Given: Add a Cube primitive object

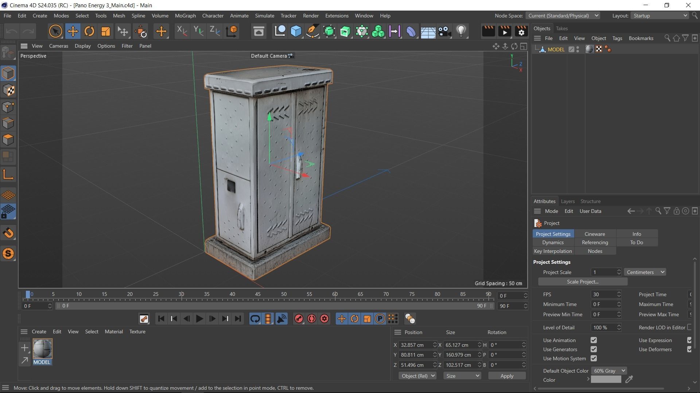Looking at the screenshot, I should (296, 31).
